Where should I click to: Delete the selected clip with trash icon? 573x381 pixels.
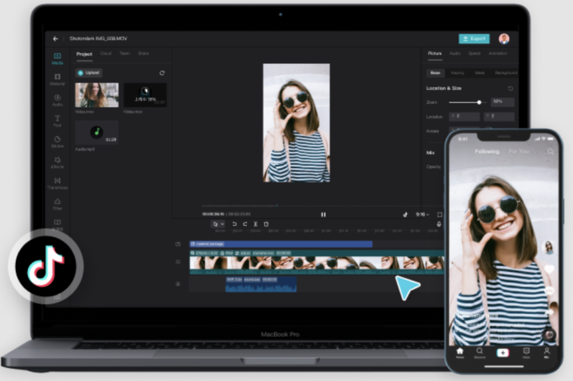click(266, 224)
